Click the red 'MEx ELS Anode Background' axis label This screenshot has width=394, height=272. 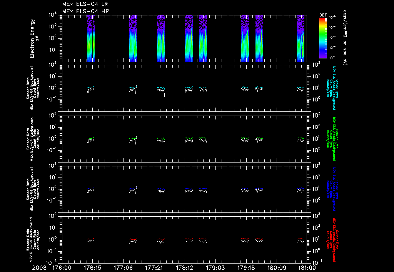tap(334, 240)
